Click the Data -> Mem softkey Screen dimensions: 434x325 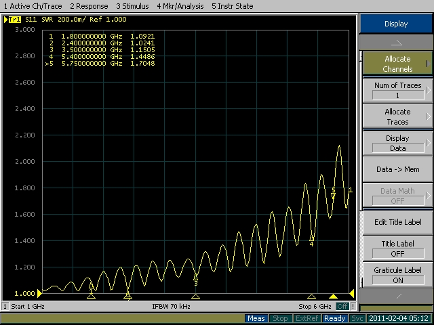[397, 169]
